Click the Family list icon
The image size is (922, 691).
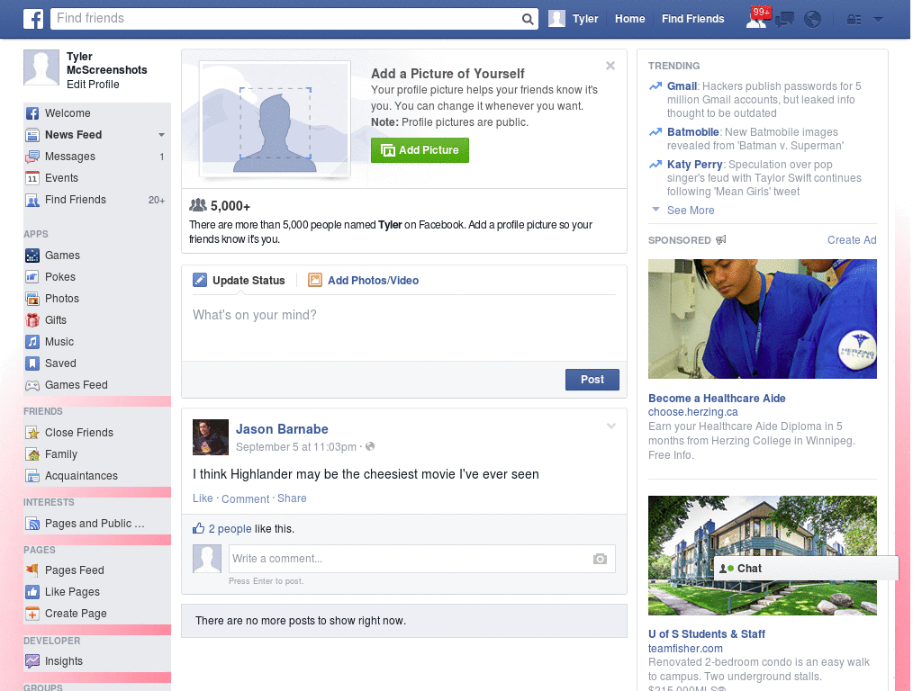coord(32,454)
